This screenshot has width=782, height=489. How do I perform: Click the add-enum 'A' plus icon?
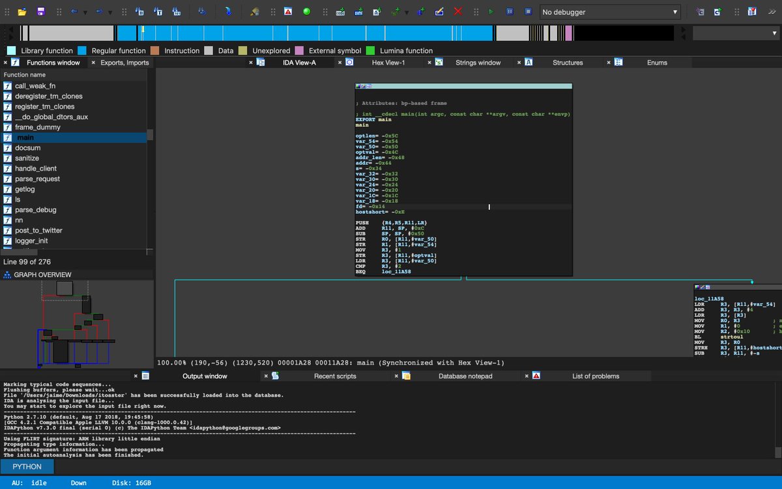pyautogui.click(x=377, y=12)
